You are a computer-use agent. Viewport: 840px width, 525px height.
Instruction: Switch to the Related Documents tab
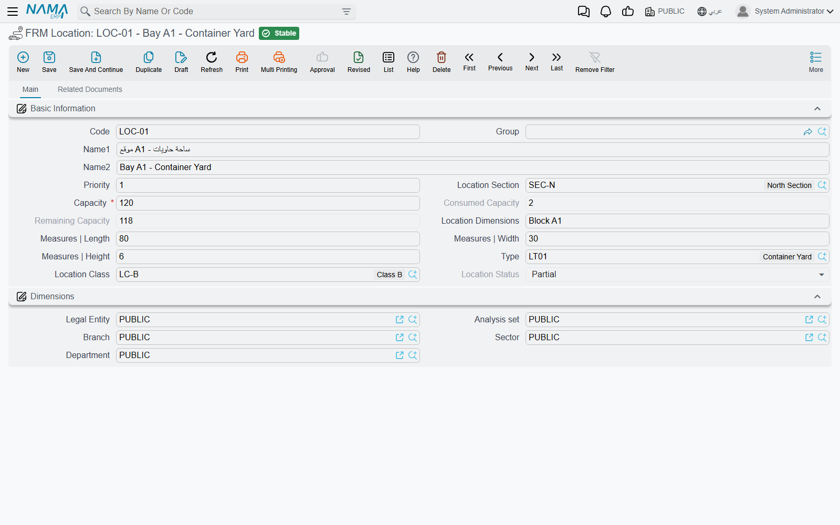click(90, 89)
